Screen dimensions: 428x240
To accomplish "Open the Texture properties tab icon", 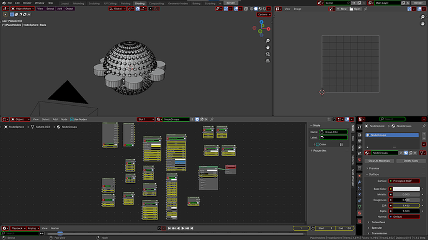I will 360,221.
